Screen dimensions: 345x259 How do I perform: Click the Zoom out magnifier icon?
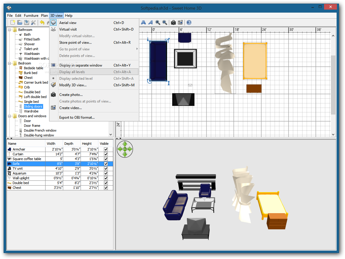click(165, 22)
